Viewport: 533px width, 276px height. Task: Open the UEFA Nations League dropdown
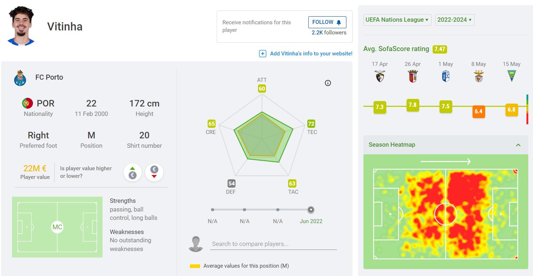coord(397,20)
